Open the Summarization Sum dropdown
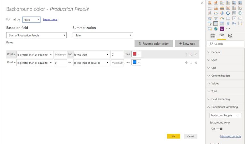Viewport: 245px width, 144px height. pos(103,36)
